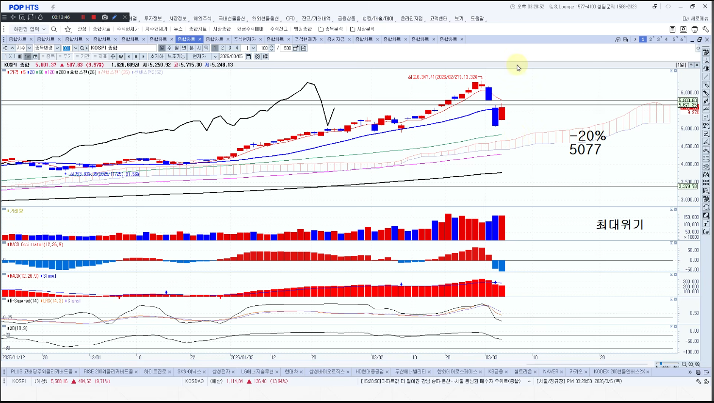Open the 국내선물옵션 menu
The height and width of the screenshot is (403, 714).
pos(232,18)
